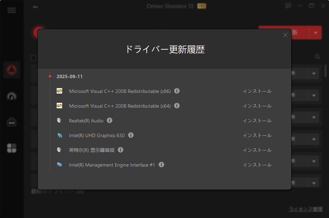Open info icon for Intel(R) UHD Graphics 630
Image resolution: width=329 pixels, height=218 pixels.
pyautogui.click(x=131, y=135)
